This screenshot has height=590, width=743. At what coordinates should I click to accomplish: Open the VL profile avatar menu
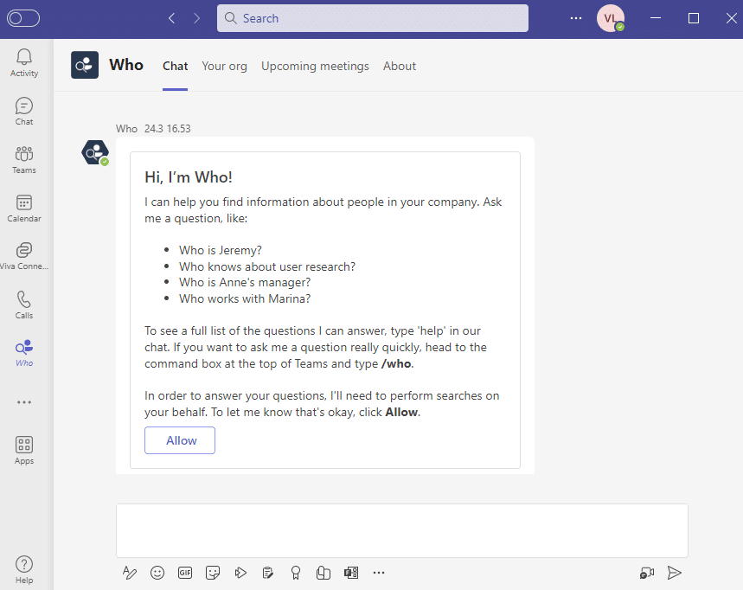click(610, 18)
